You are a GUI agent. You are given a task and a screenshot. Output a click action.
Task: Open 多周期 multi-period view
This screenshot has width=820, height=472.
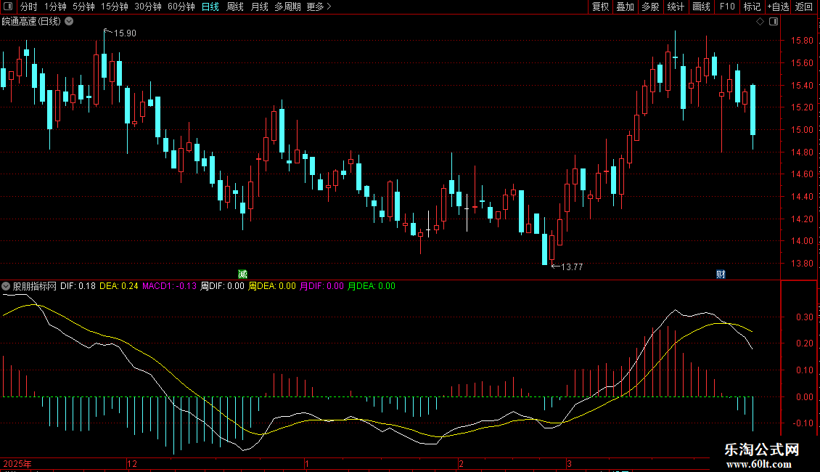pyautogui.click(x=287, y=7)
